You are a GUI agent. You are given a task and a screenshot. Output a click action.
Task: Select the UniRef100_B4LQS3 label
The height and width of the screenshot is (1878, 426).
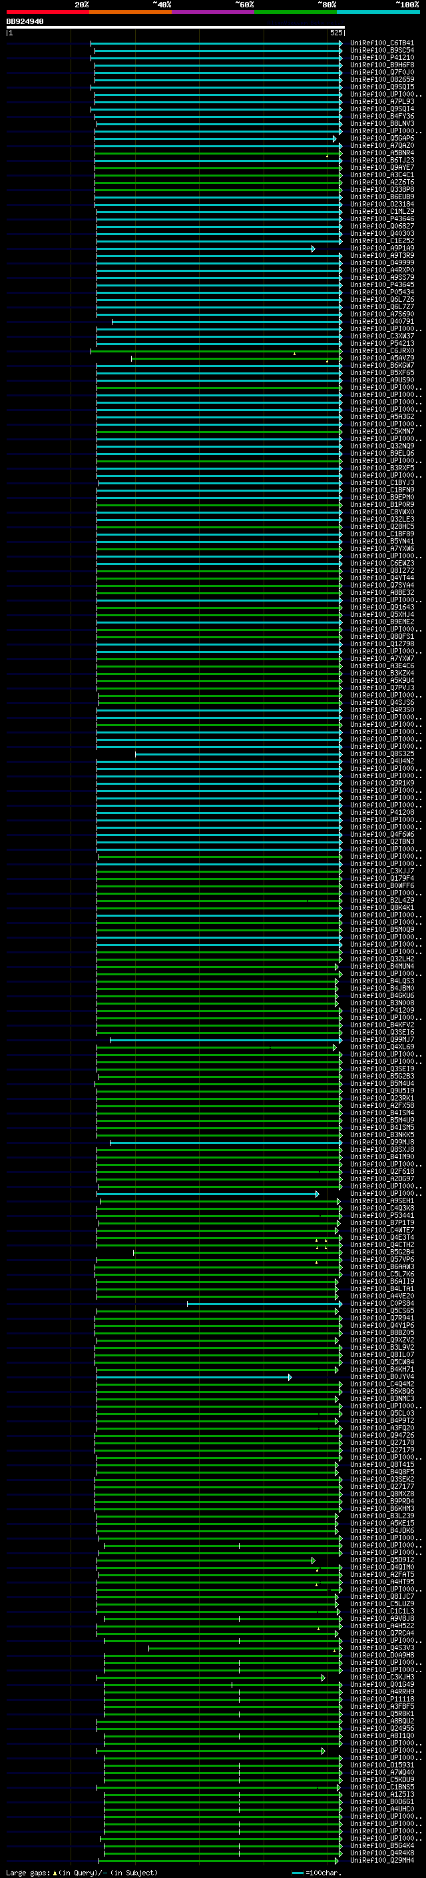[x=382, y=981]
